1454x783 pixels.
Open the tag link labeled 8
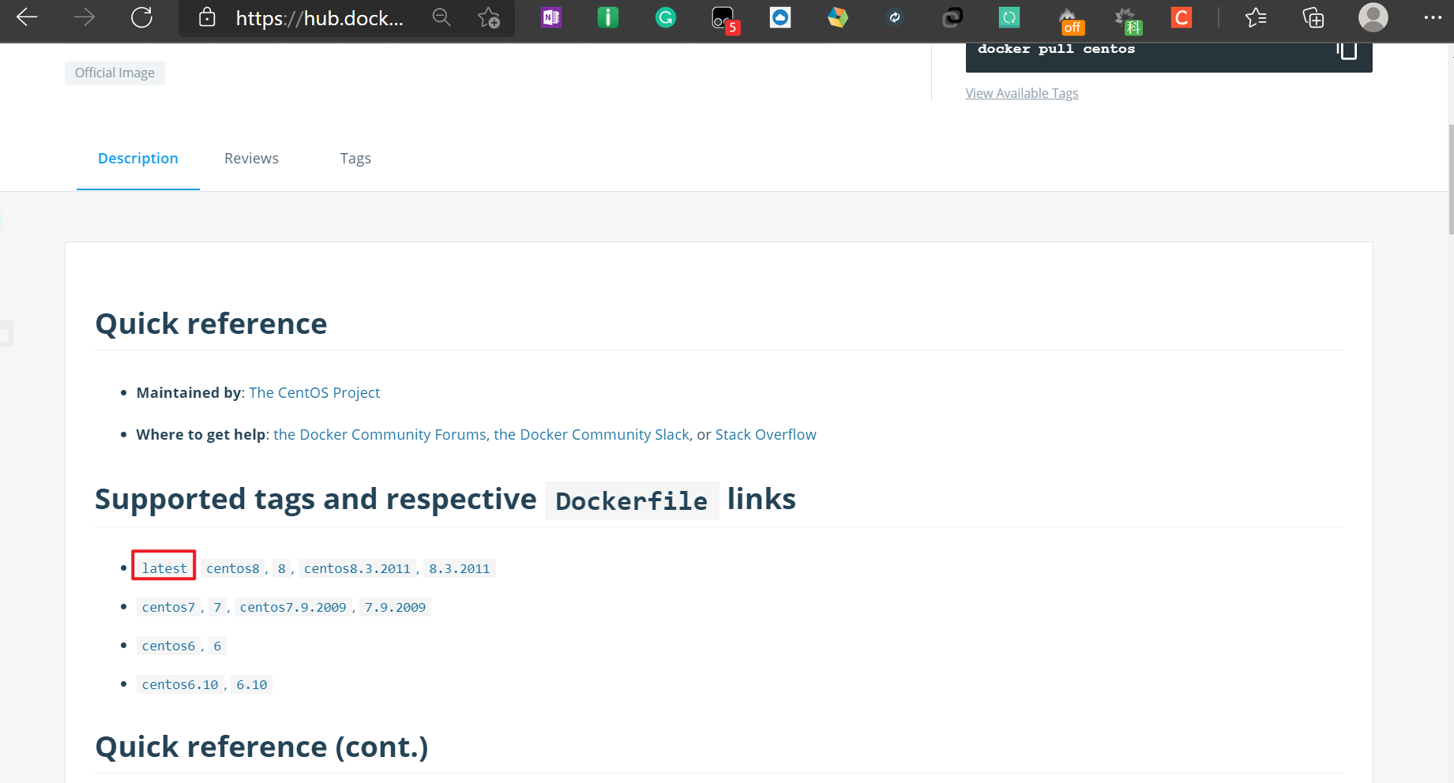click(x=282, y=568)
